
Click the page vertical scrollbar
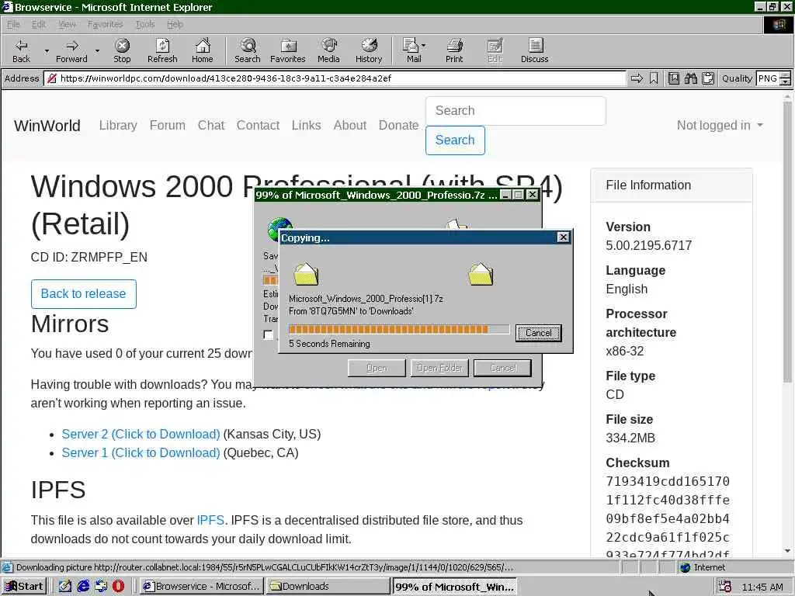[x=787, y=324]
